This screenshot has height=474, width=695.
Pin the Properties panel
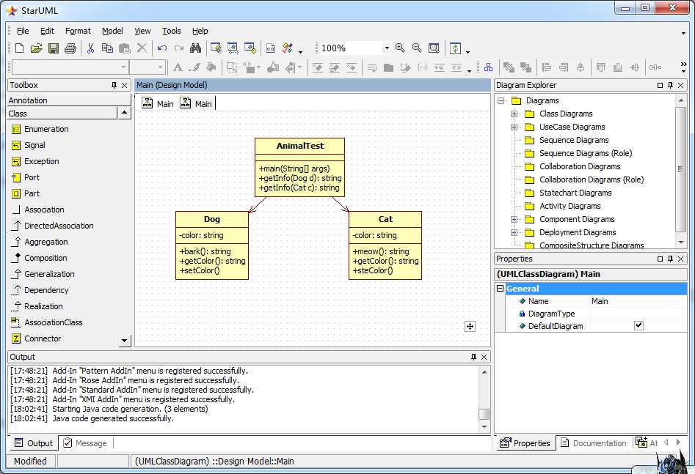pos(670,259)
